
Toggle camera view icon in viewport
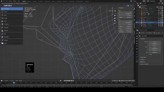pos(115,21)
